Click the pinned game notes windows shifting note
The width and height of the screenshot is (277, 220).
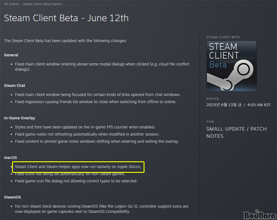pos(97,141)
